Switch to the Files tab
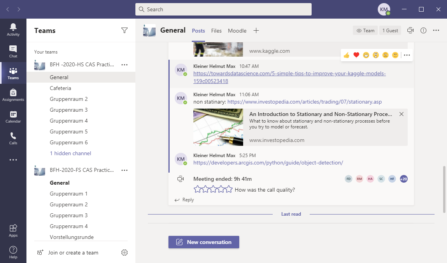The height and width of the screenshot is (263, 447). 216,31
